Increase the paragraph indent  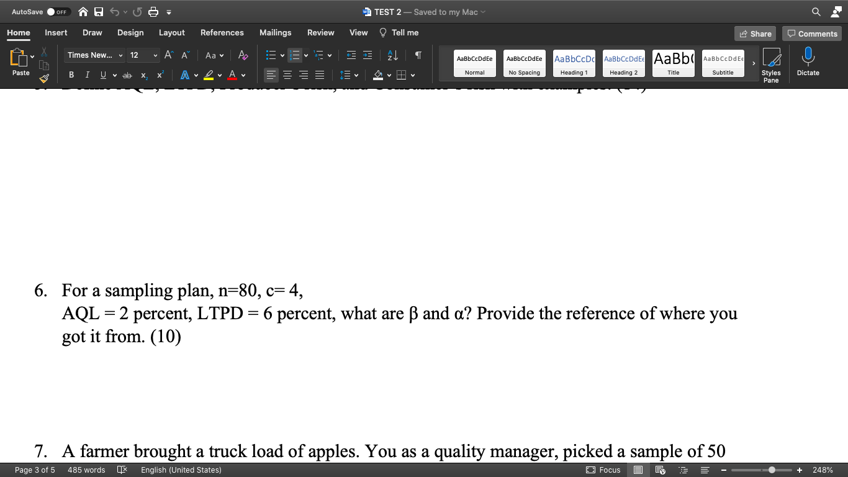pos(368,55)
